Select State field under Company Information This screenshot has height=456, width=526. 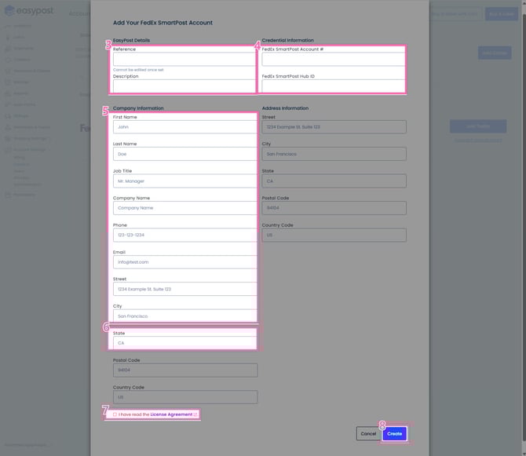coord(185,343)
